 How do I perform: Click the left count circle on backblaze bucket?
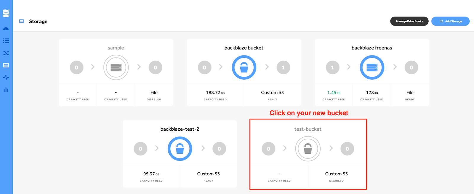(205, 68)
